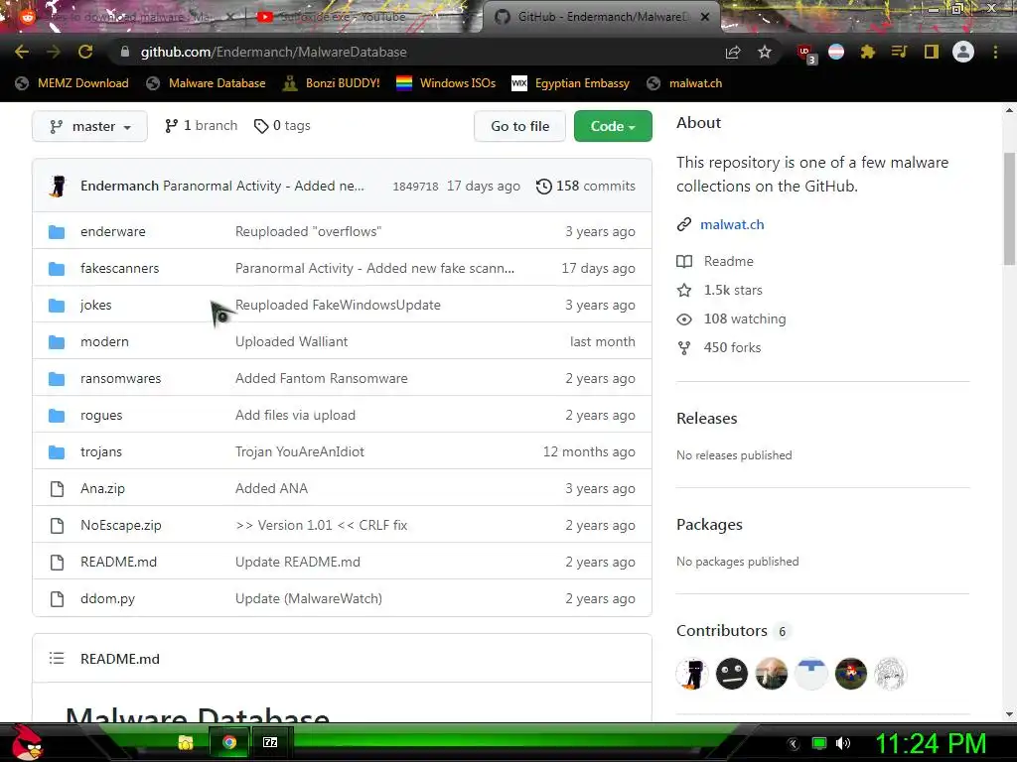Image resolution: width=1017 pixels, height=762 pixels.
Task: Switch to the Reddit malware tab
Action: [126, 17]
